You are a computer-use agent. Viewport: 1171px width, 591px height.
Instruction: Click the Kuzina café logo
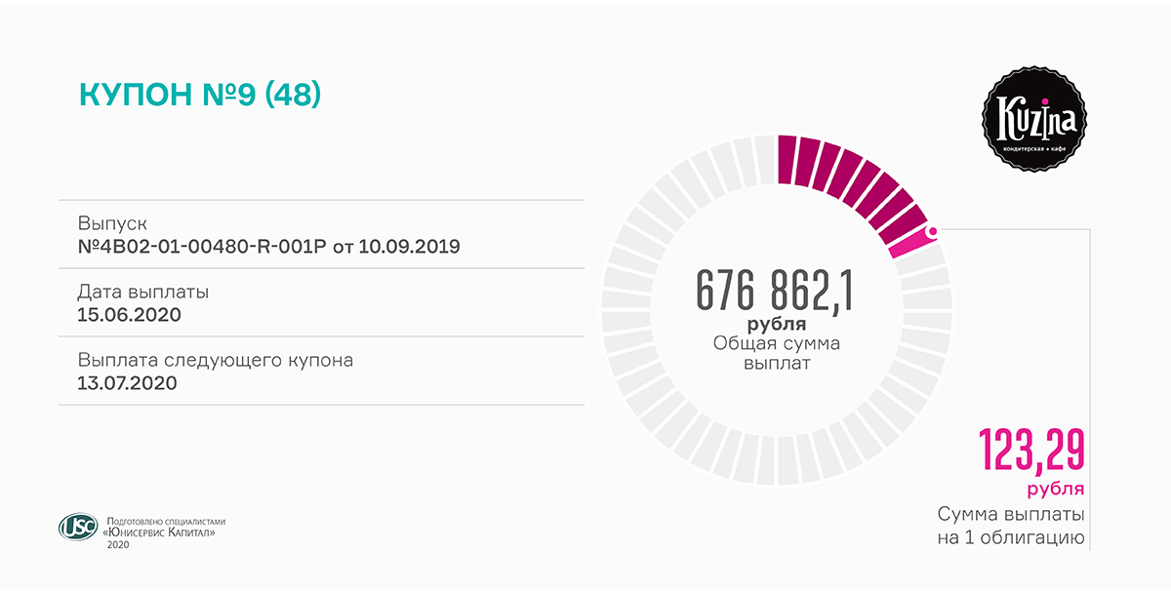[x=1034, y=121]
